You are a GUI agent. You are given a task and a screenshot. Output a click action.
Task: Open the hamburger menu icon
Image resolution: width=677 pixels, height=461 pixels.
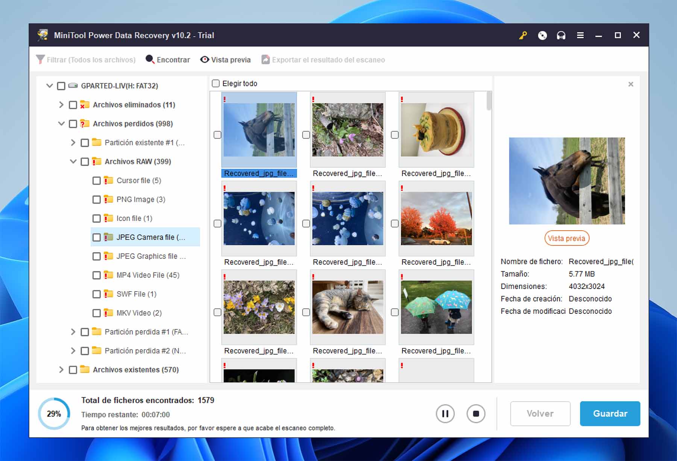pyautogui.click(x=580, y=35)
